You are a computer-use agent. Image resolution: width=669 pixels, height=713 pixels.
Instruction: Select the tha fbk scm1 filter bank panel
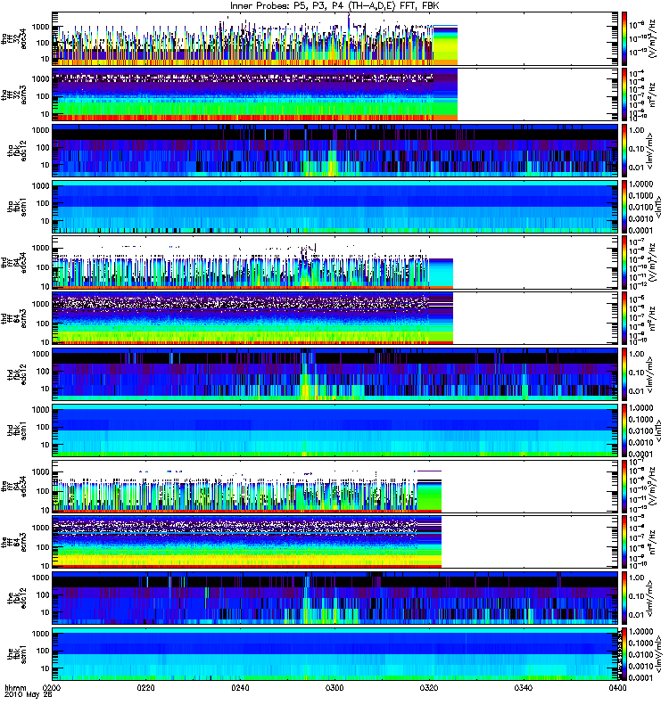pos(335,207)
